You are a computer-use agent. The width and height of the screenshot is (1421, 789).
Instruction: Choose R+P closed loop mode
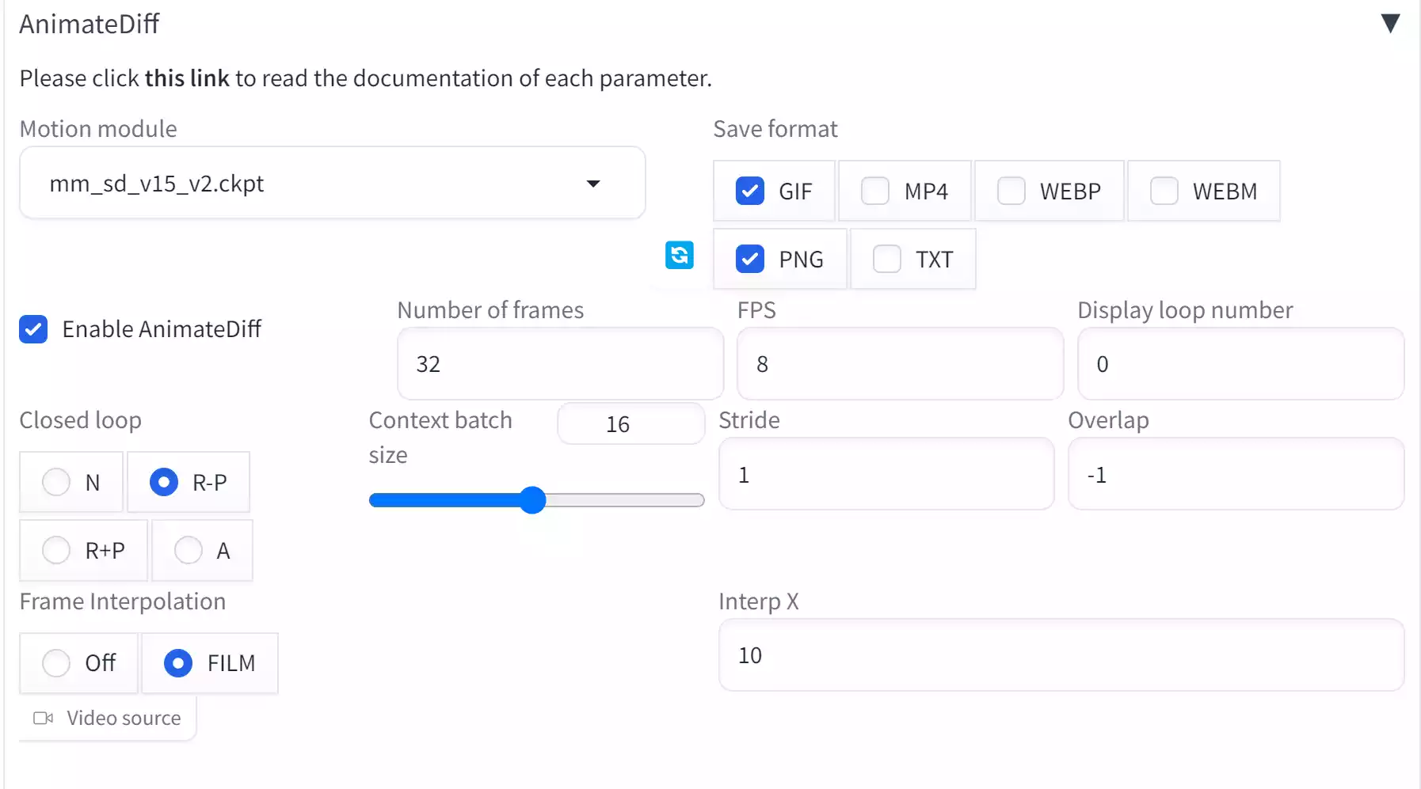56,550
